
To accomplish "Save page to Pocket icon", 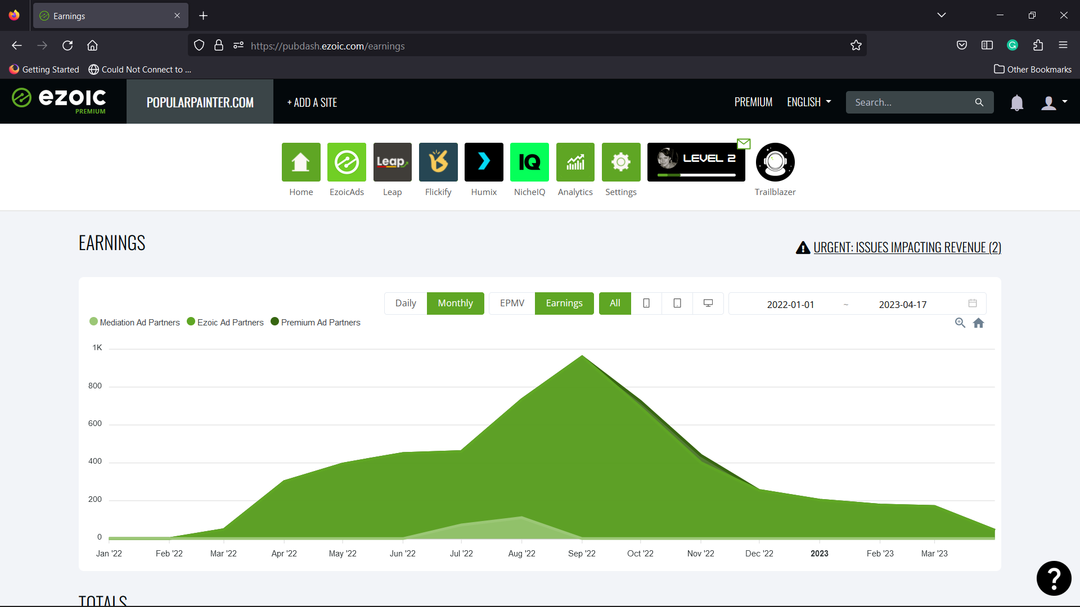I will click(x=962, y=46).
